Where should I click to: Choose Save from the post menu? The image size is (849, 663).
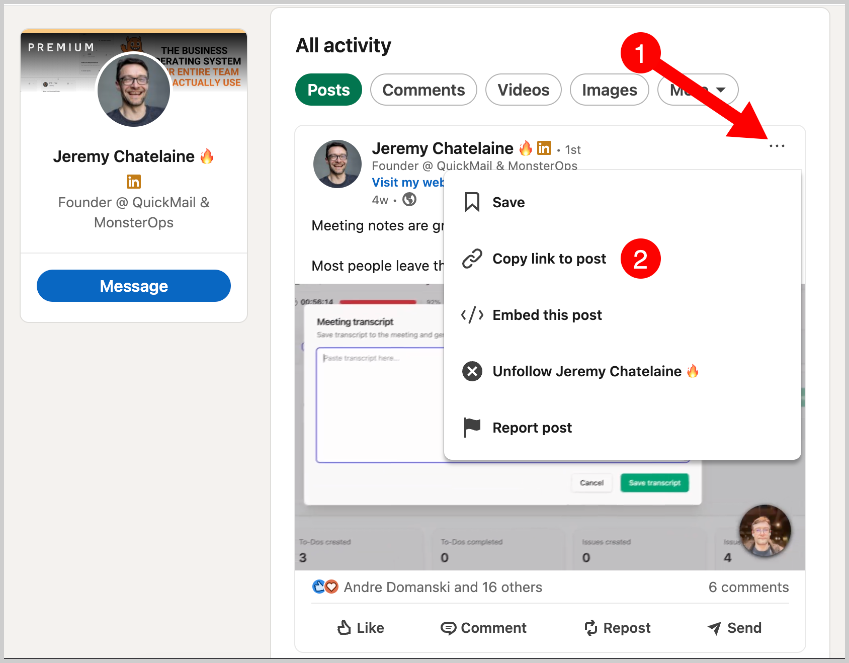(622, 202)
